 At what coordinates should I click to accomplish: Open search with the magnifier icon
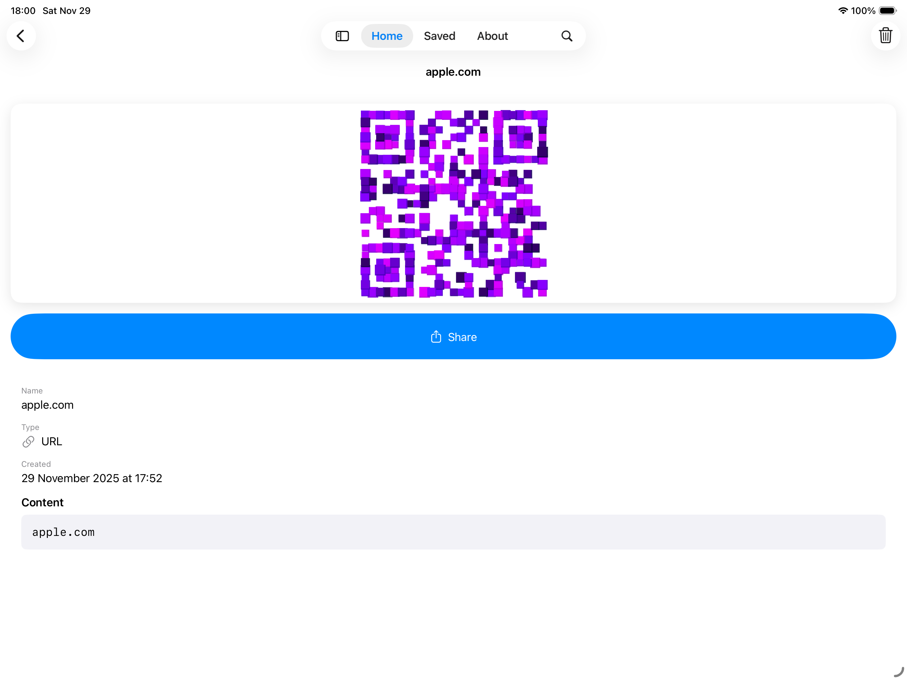tap(567, 36)
